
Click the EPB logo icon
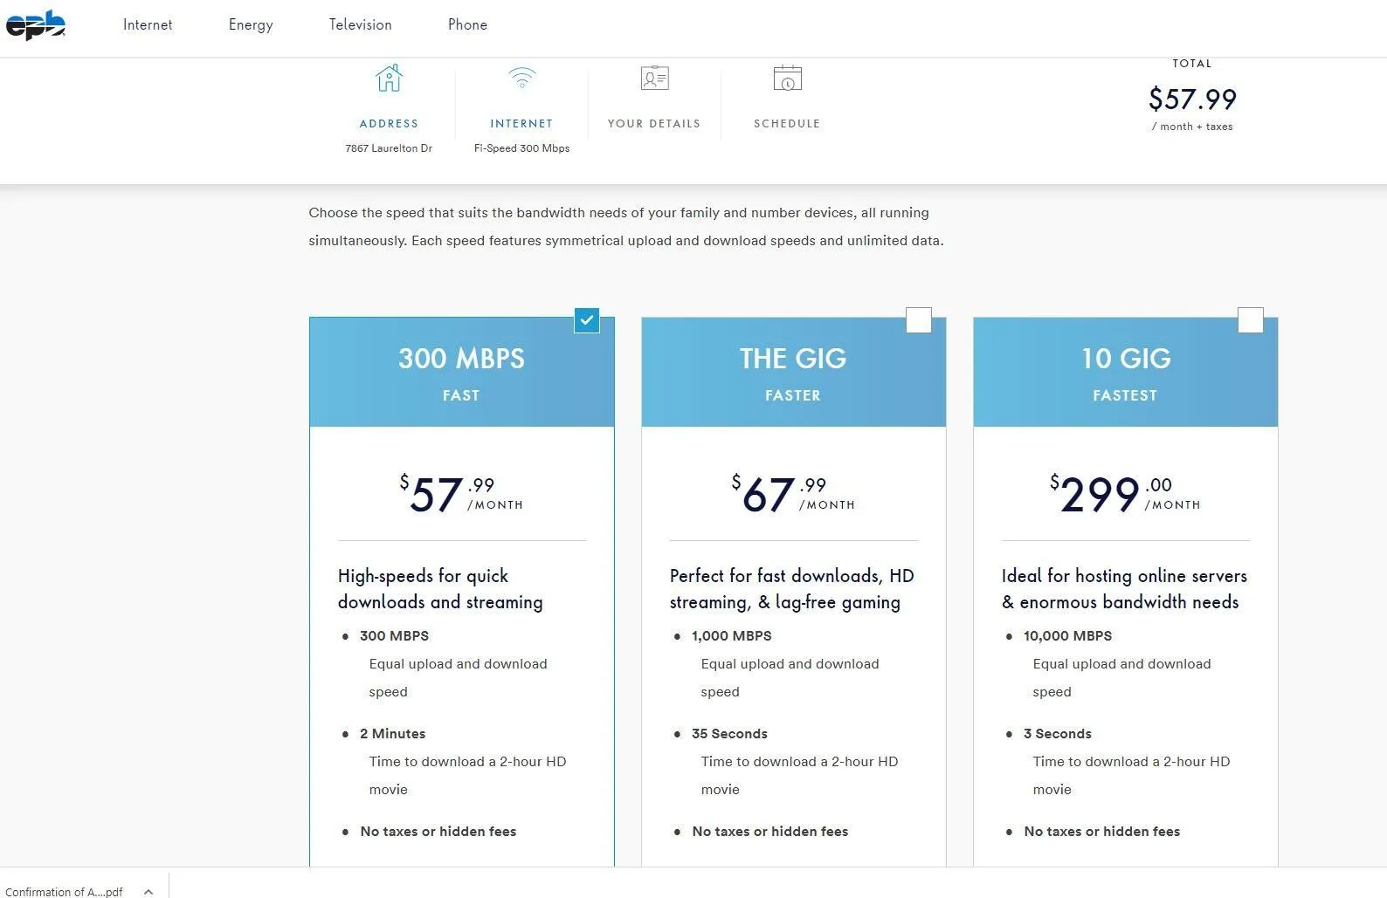pos(35,25)
